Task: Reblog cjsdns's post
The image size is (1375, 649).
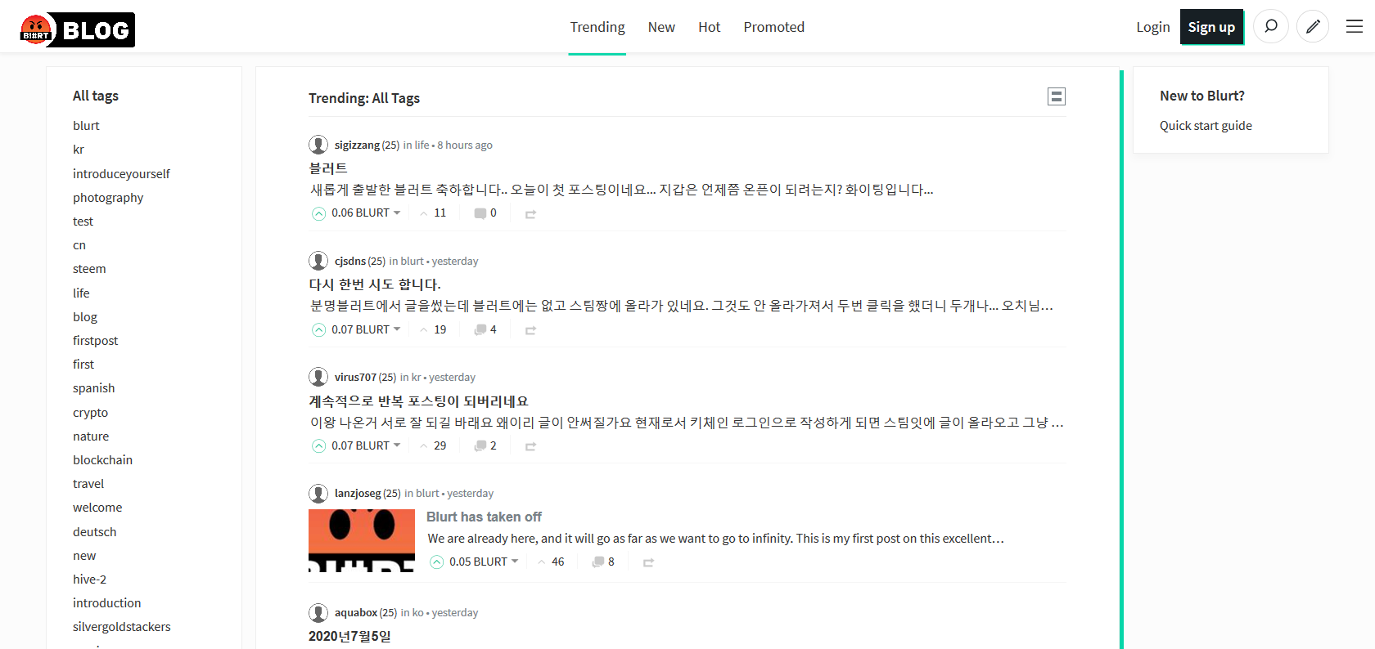Action: (x=530, y=330)
